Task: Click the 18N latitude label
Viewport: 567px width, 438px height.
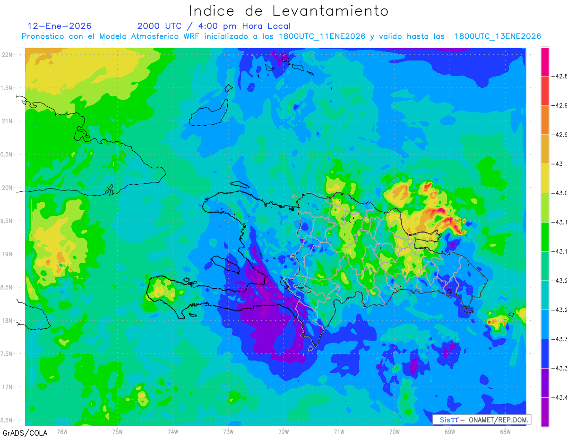Action: point(8,320)
